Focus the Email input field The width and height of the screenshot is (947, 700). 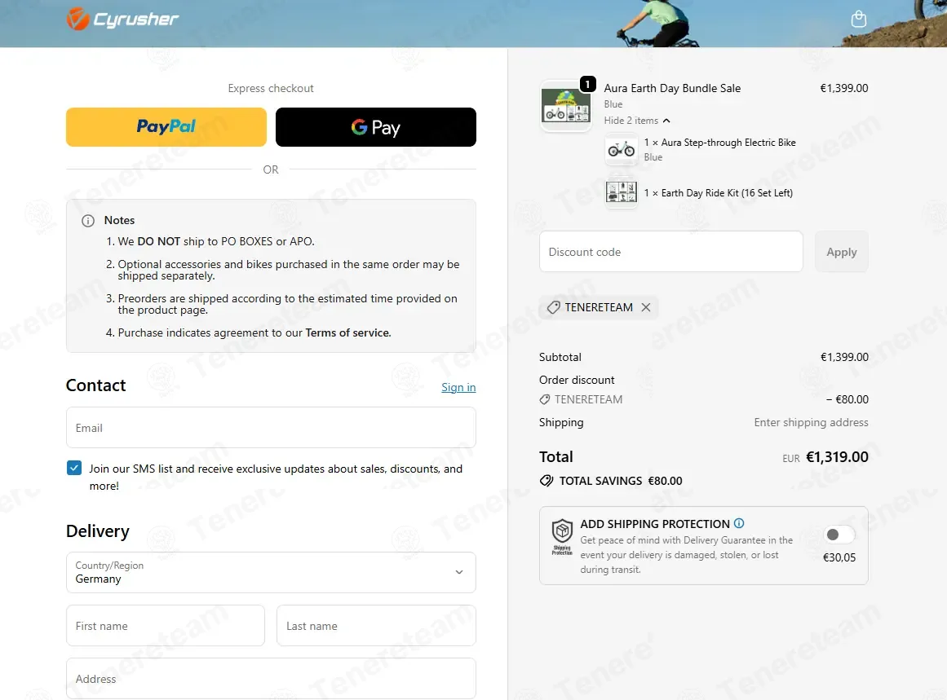(x=271, y=427)
